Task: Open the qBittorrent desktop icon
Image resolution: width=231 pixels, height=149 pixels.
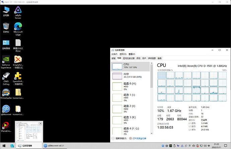Action: pos(6,109)
